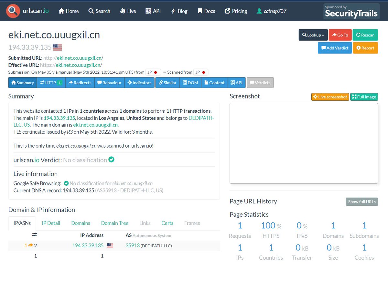Click the Cookies statistic value
388x300 pixels.
click(364, 247)
